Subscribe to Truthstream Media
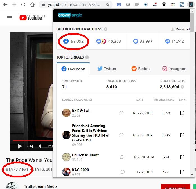 click(175, 187)
